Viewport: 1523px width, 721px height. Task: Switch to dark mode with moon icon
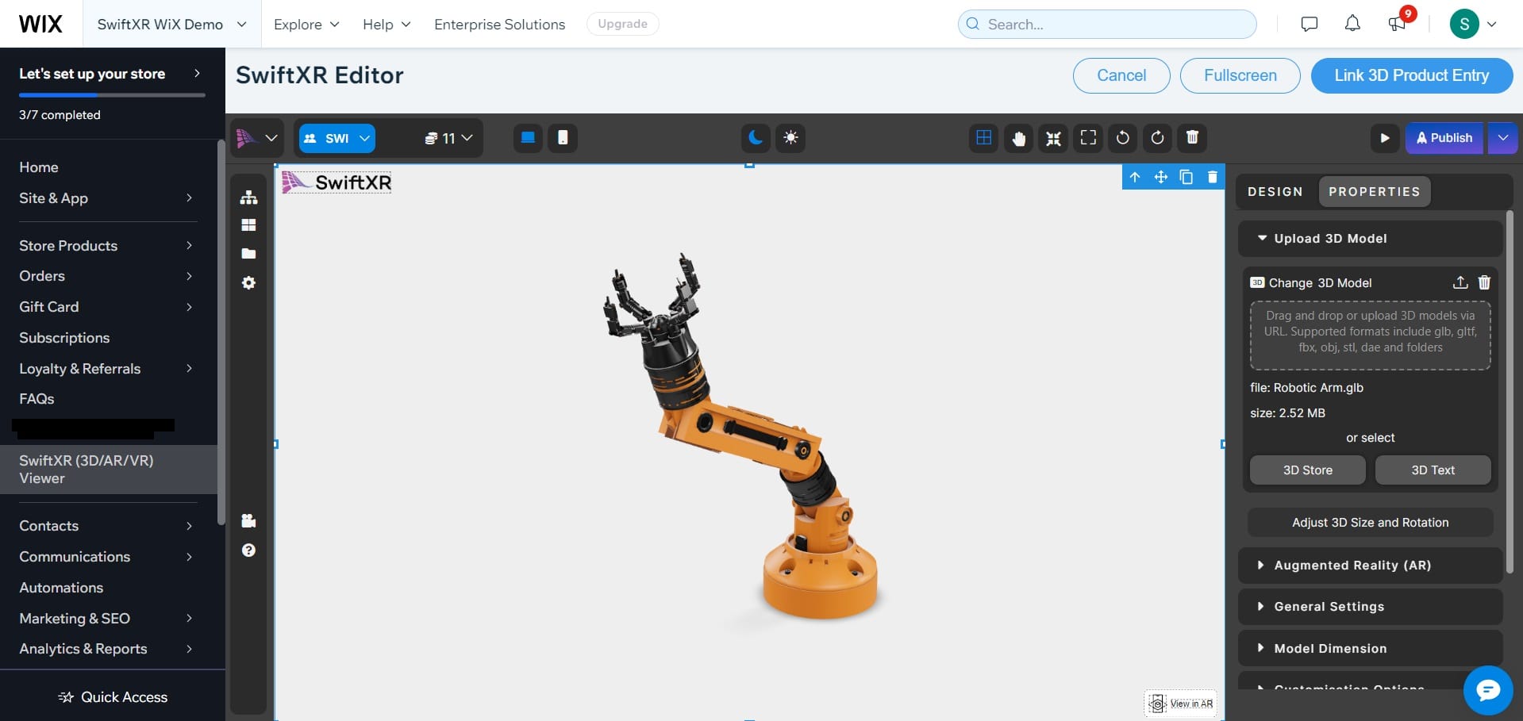756,138
